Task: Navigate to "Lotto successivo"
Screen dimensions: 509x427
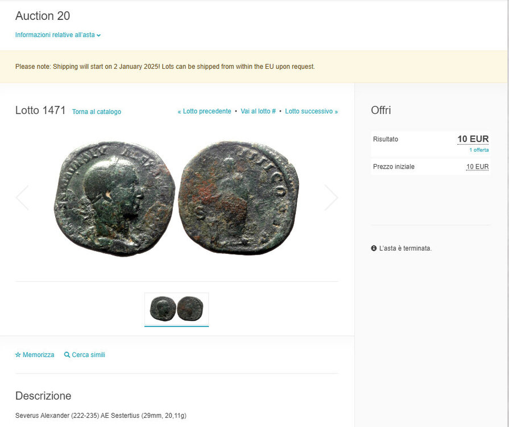Action: 312,112
